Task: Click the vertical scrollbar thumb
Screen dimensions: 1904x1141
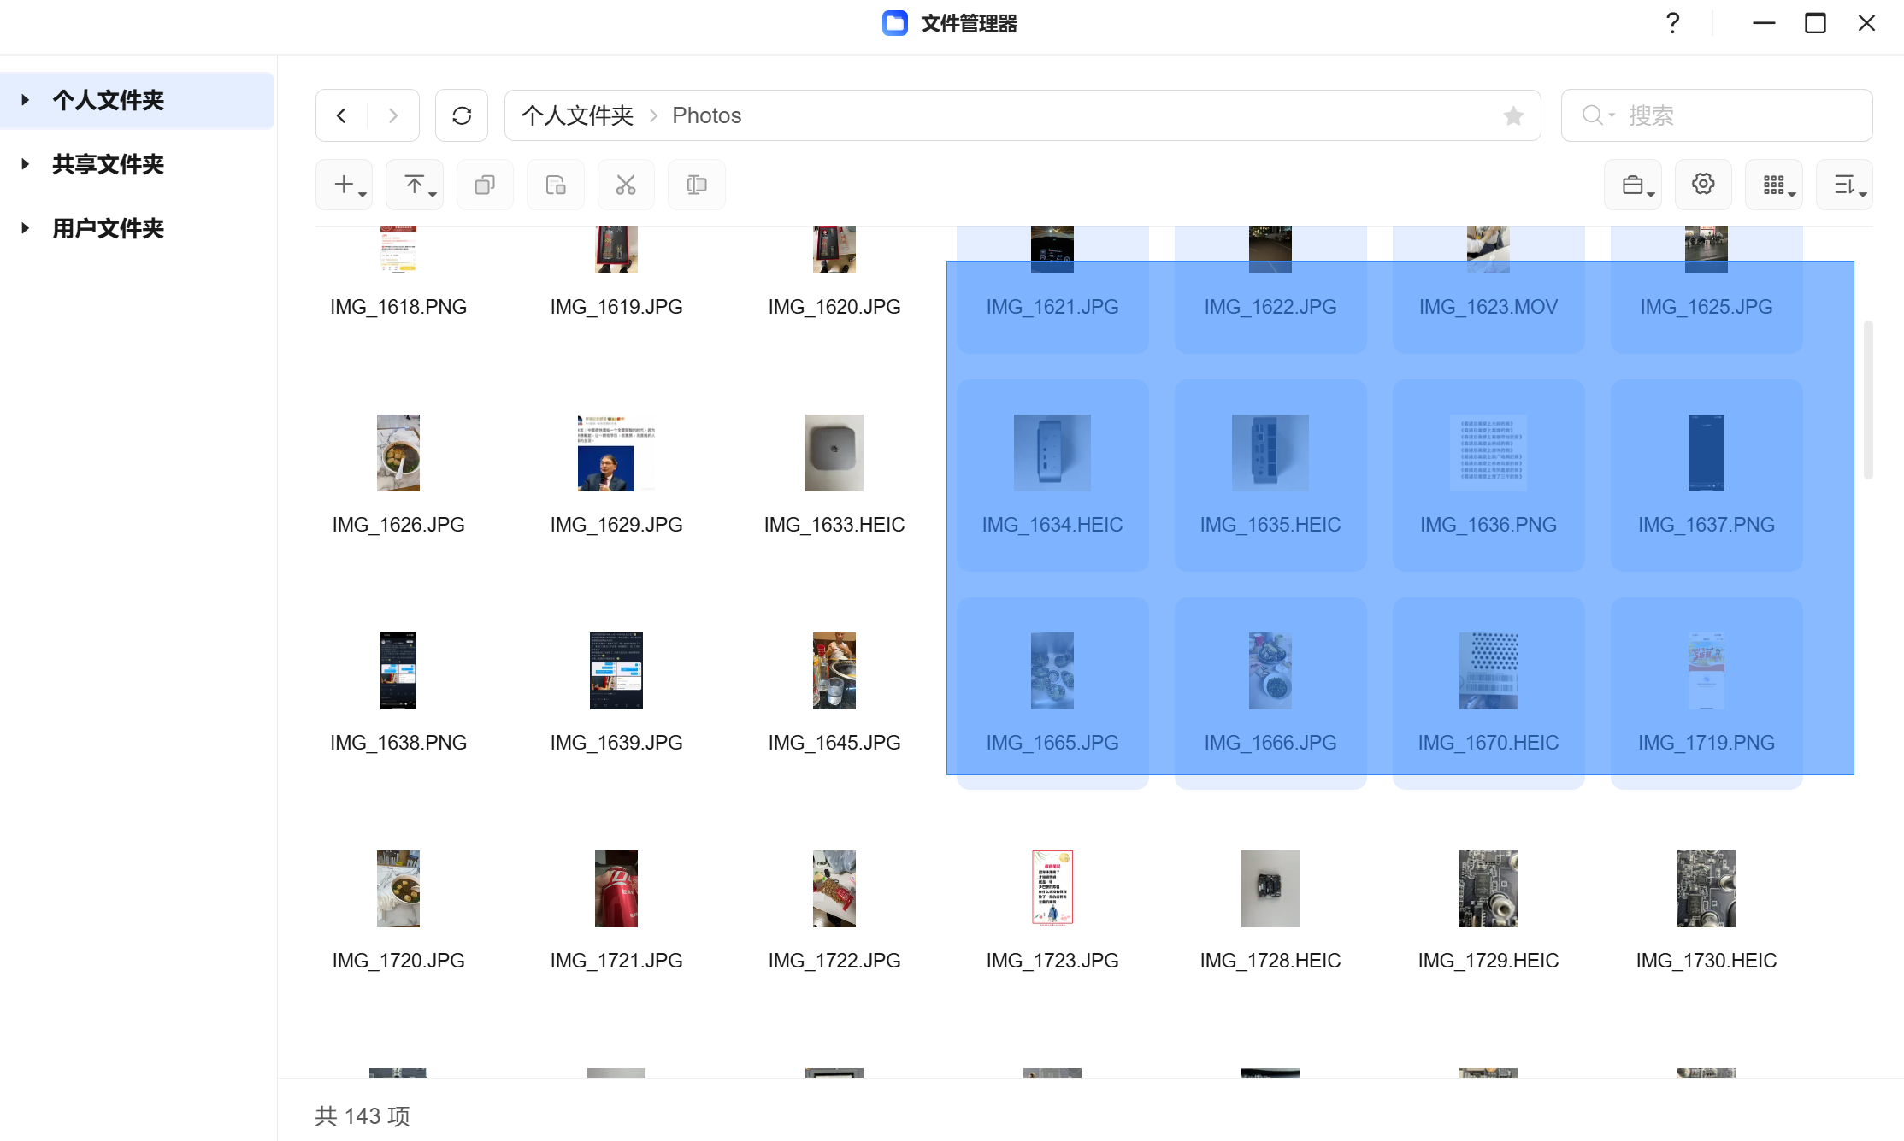Action: tap(1868, 399)
